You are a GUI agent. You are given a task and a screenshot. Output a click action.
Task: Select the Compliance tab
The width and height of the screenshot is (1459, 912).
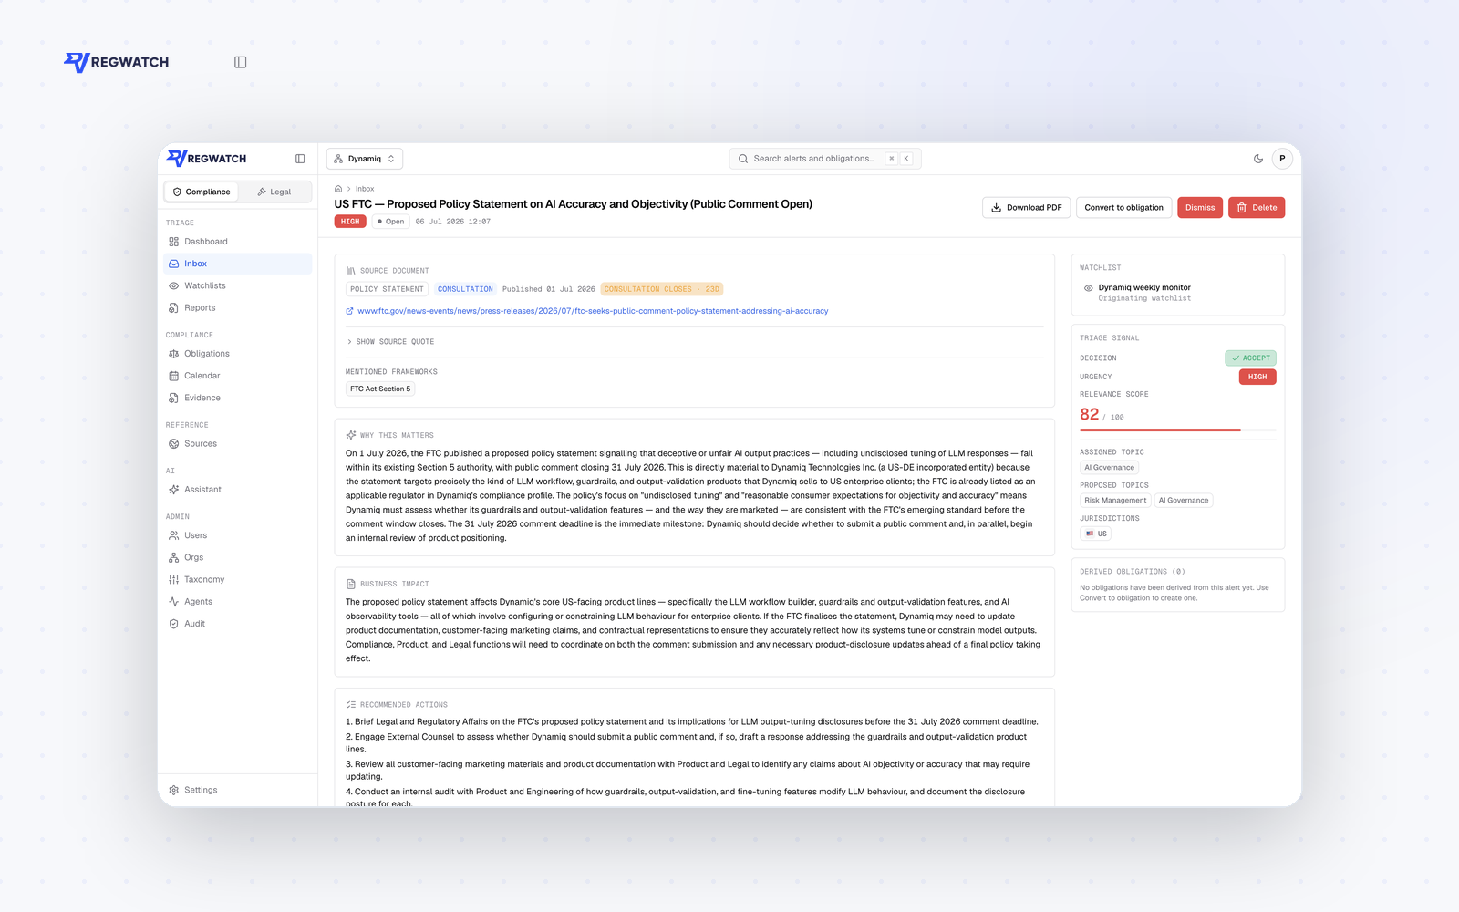[x=202, y=192]
